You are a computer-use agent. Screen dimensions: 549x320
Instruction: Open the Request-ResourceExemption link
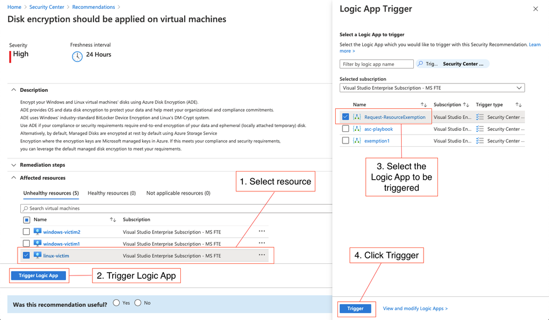[395, 117]
